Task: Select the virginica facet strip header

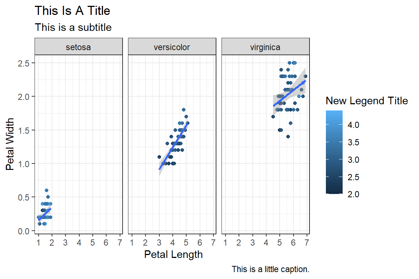Action: pos(265,47)
